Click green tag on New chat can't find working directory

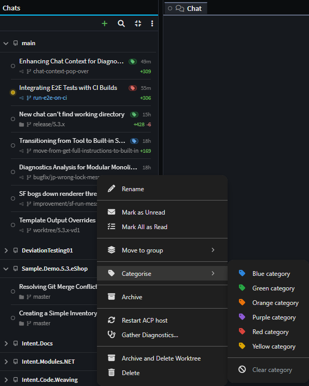[x=134, y=114]
